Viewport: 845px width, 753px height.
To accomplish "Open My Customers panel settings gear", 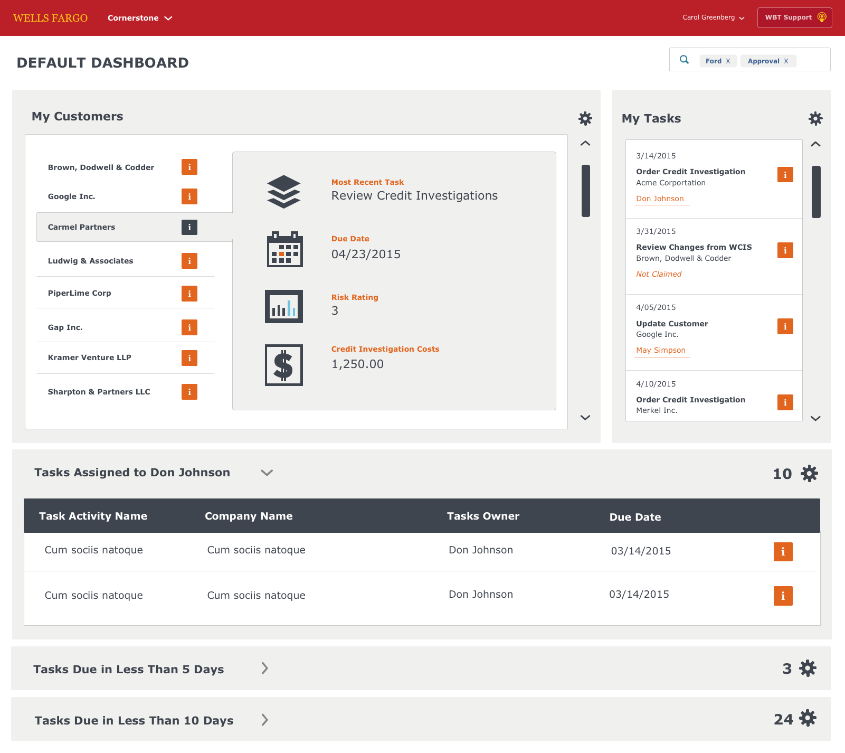I will 584,118.
